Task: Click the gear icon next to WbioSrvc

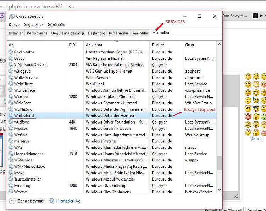Action: tap(11, 103)
